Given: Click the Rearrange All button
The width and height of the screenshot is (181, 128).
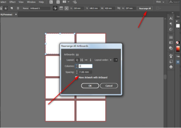Looking at the screenshot, I should pos(145,8).
